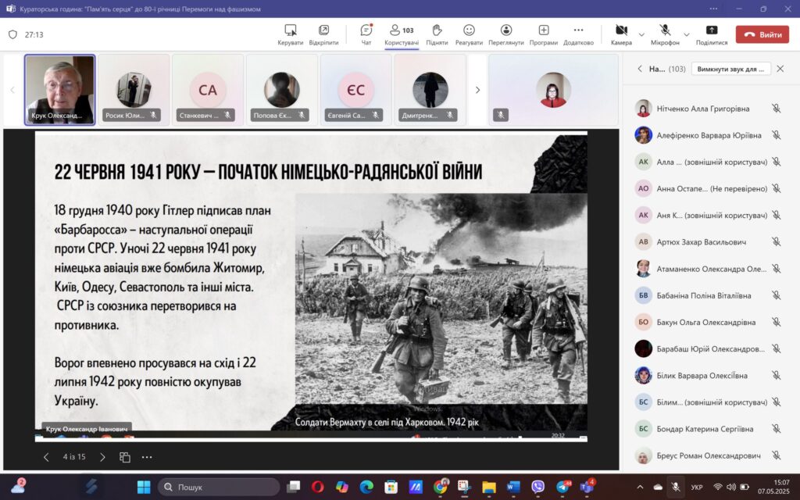Open the Реагувати reactions menu

469,34
